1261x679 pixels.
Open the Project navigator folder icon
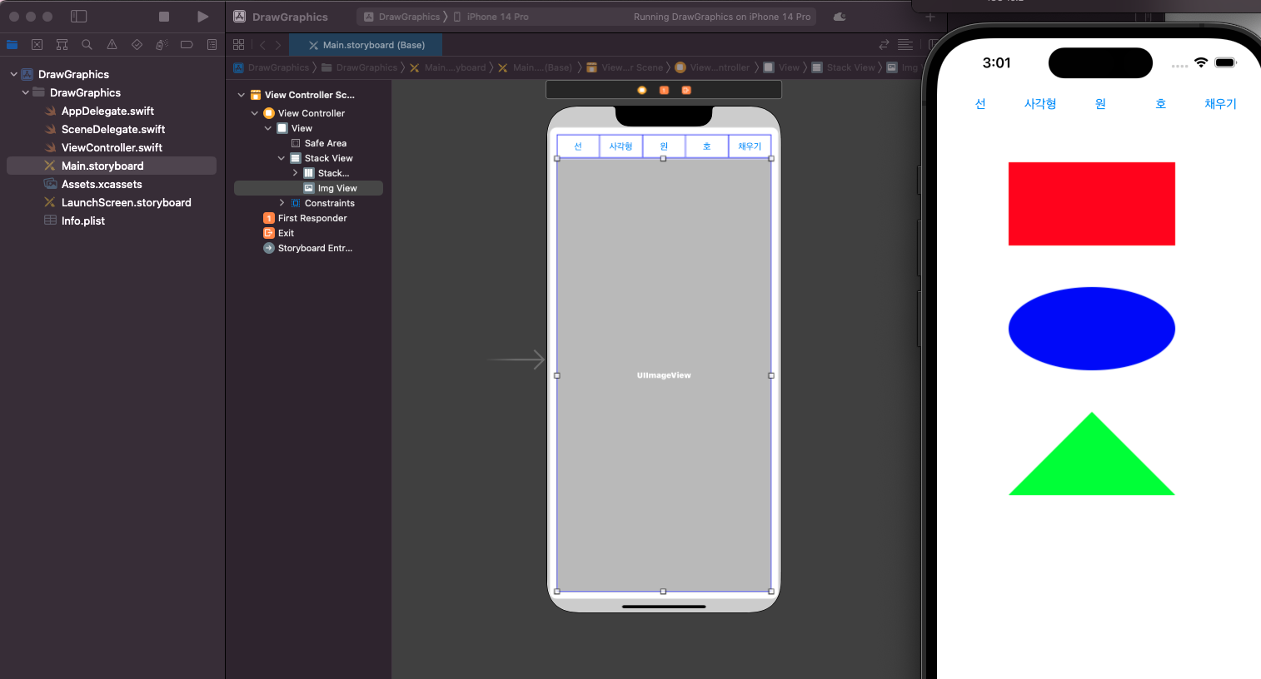[x=12, y=45]
